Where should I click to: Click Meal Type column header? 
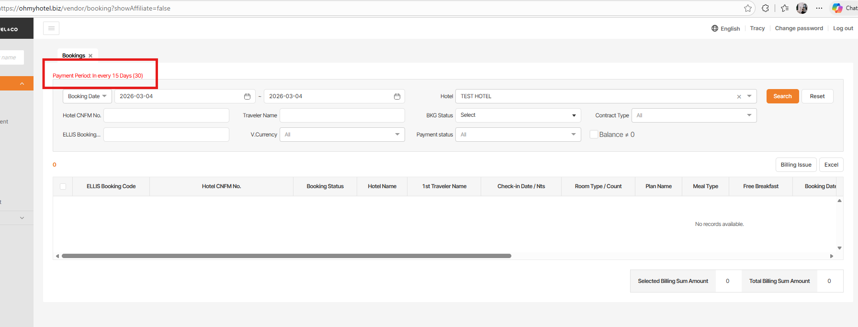pyautogui.click(x=705, y=186)
